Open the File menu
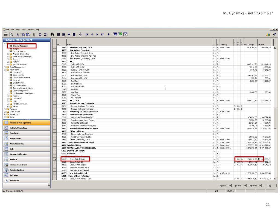Screen dimensions: 280x210 tap(8, 30)
